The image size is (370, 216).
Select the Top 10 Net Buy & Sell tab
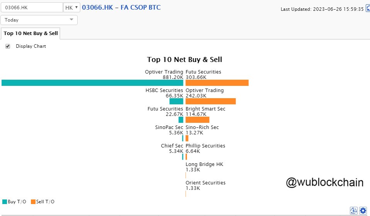(x=31, y=33)
